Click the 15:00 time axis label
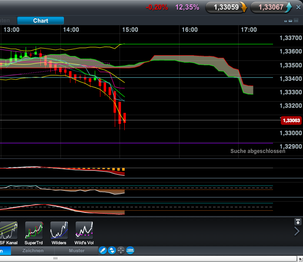 [130, 30]
